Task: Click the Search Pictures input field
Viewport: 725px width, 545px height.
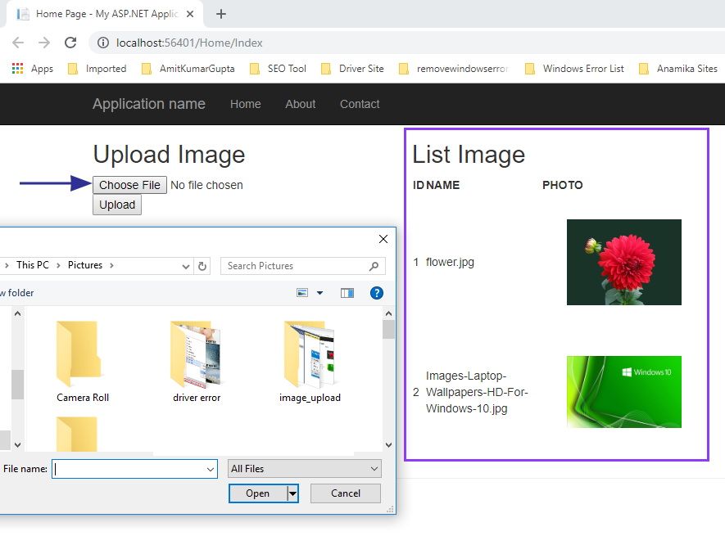Action: (x=295, y=266)
